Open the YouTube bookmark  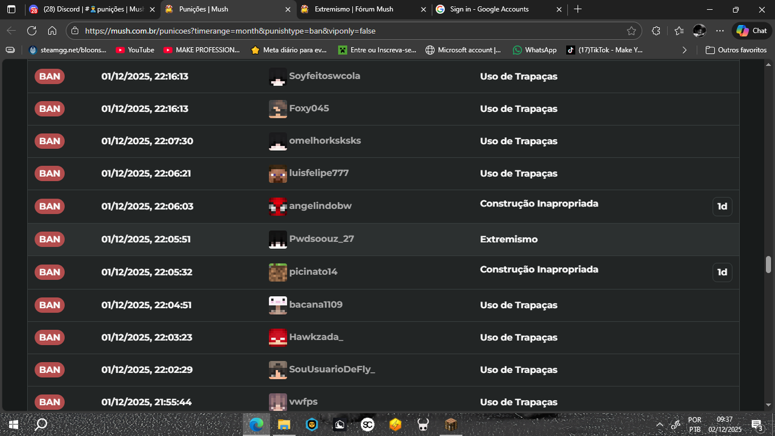(135, 50)
